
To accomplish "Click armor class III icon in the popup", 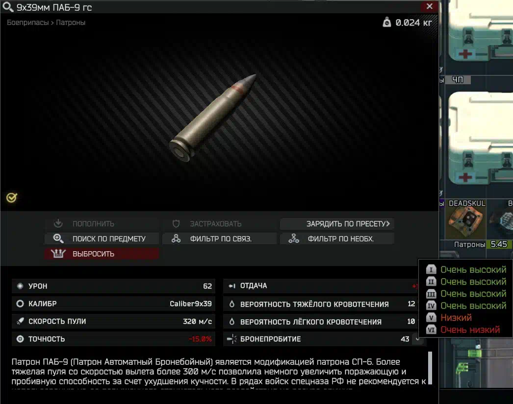I will click(431, 294).
